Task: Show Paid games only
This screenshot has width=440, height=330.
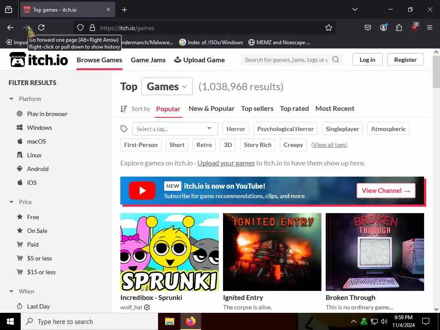Action: 33,244
